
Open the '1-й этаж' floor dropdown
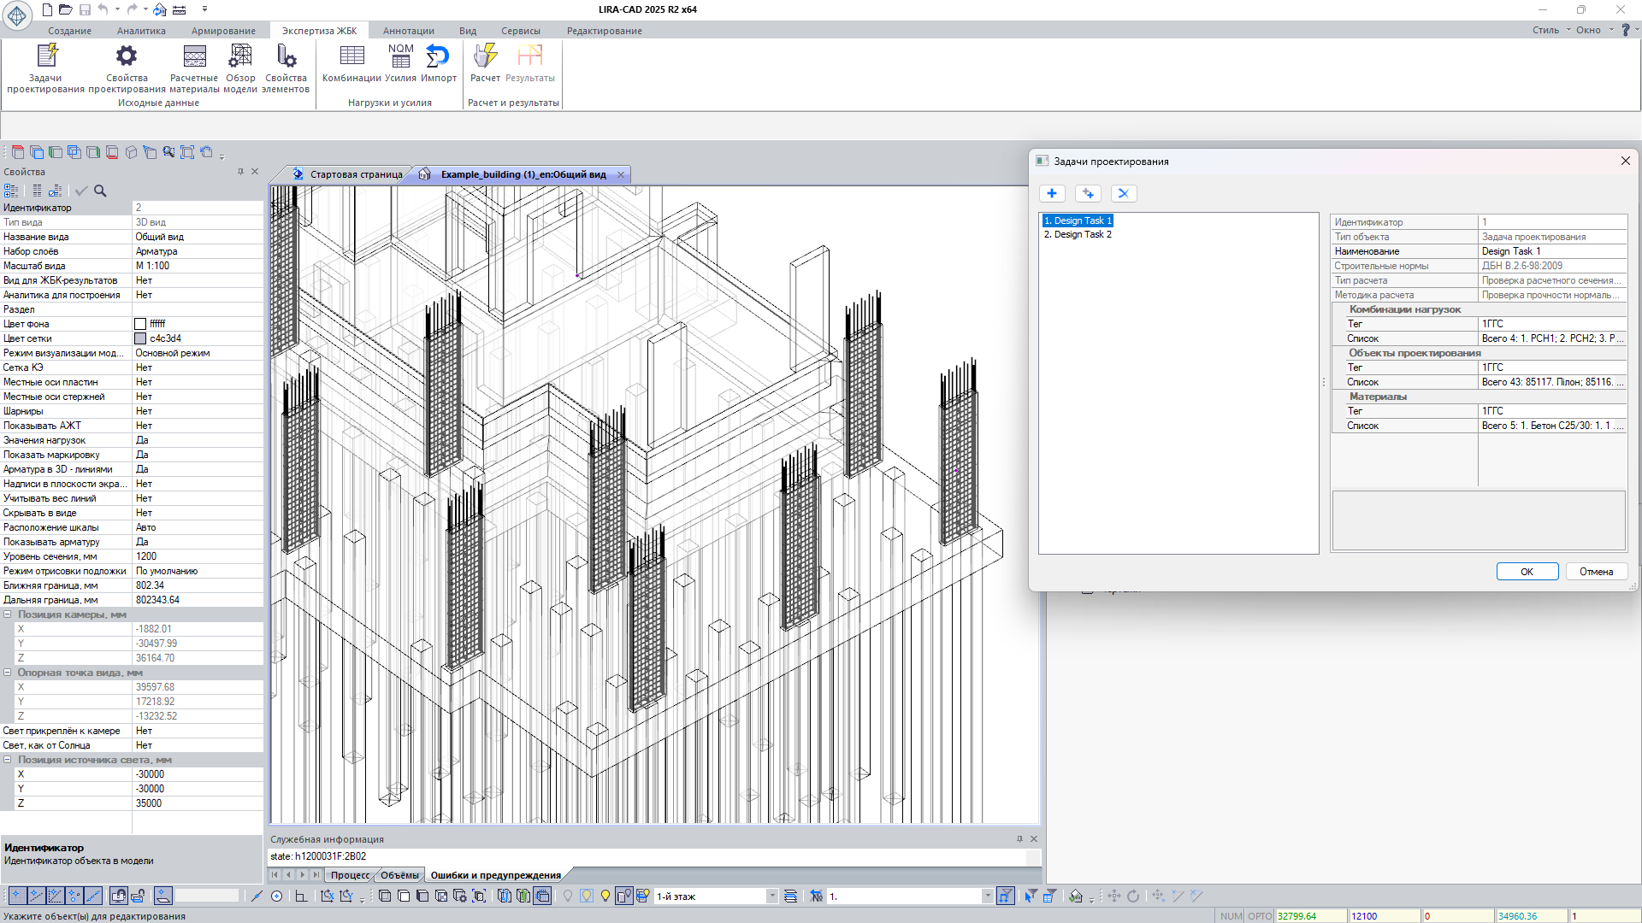[x=771, y=896]
